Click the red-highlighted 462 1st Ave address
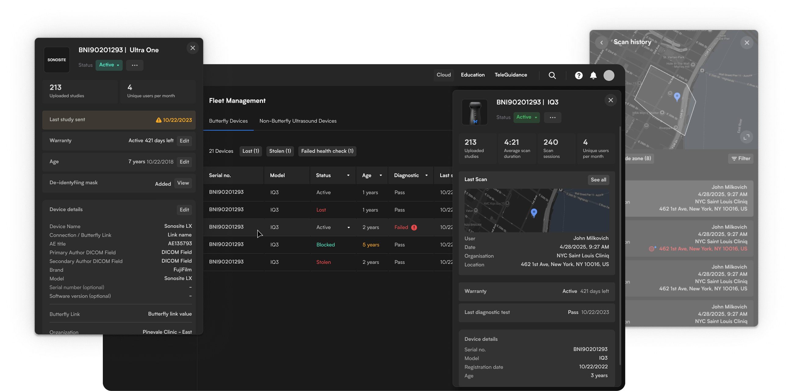The height and width of the screenshot is (391, 793). click(703, 249)
